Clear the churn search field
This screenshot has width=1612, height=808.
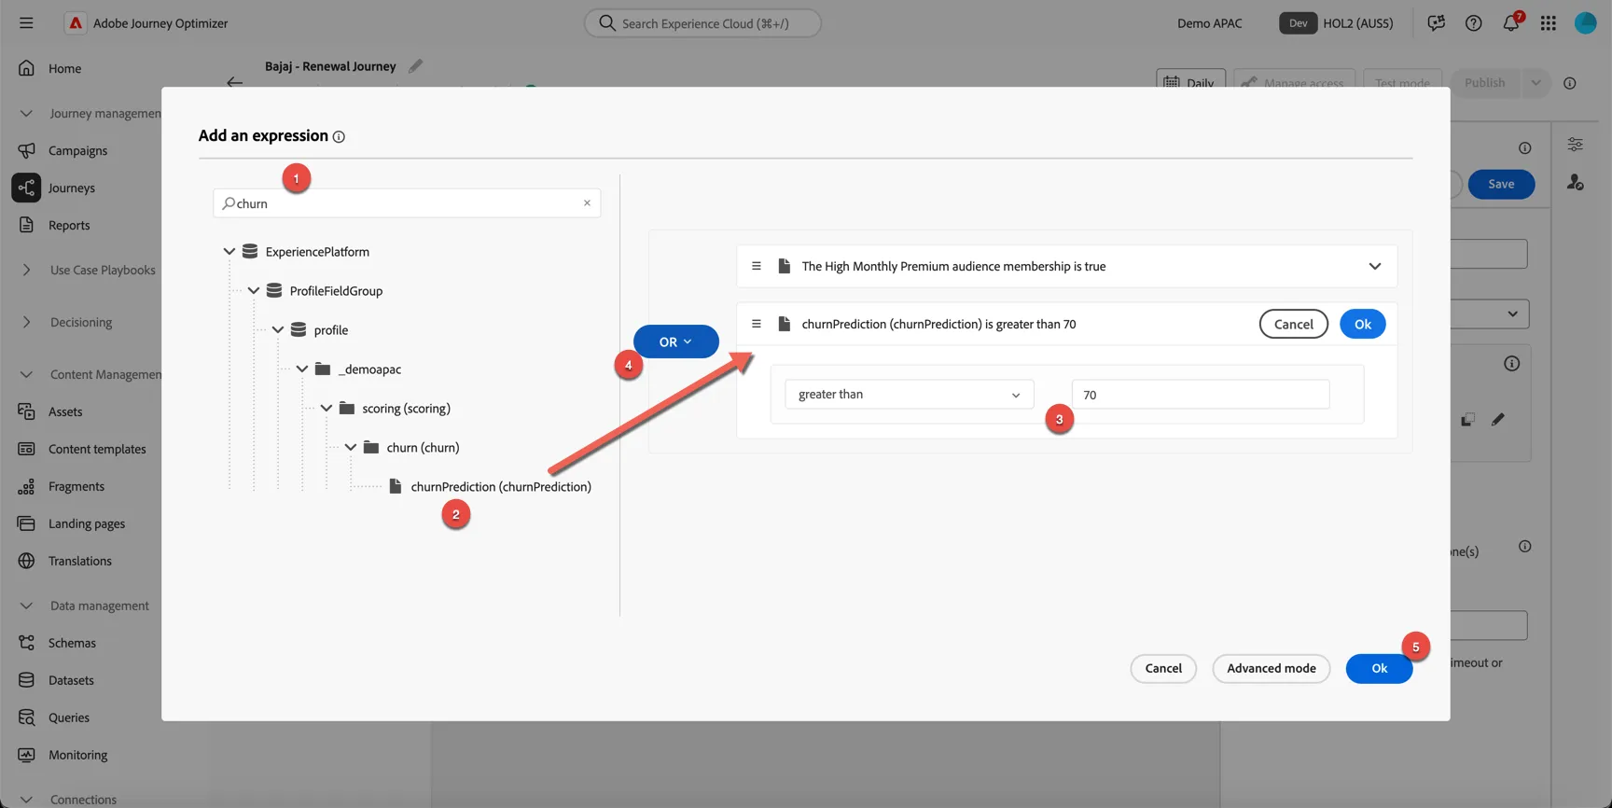point(587,203)
